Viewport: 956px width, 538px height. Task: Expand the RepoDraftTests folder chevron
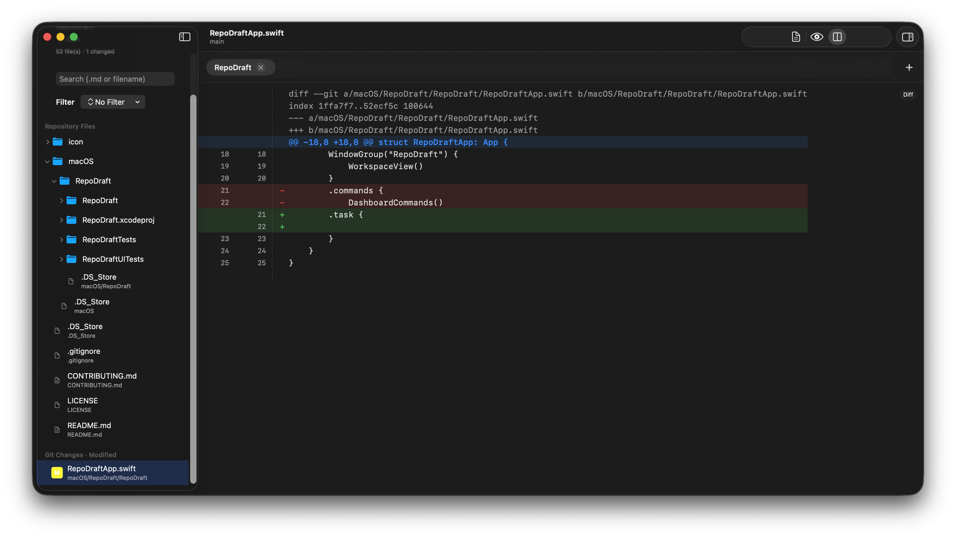[x=61, y=240]
